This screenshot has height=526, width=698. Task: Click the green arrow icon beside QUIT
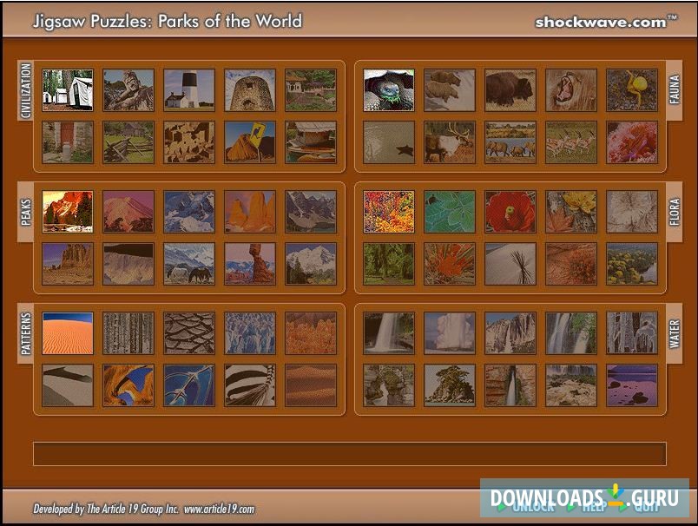pyautogui.click(x=621, y=506)
